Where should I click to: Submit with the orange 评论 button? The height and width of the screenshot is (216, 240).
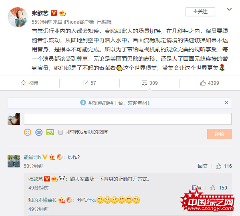(x=220, y=134)
